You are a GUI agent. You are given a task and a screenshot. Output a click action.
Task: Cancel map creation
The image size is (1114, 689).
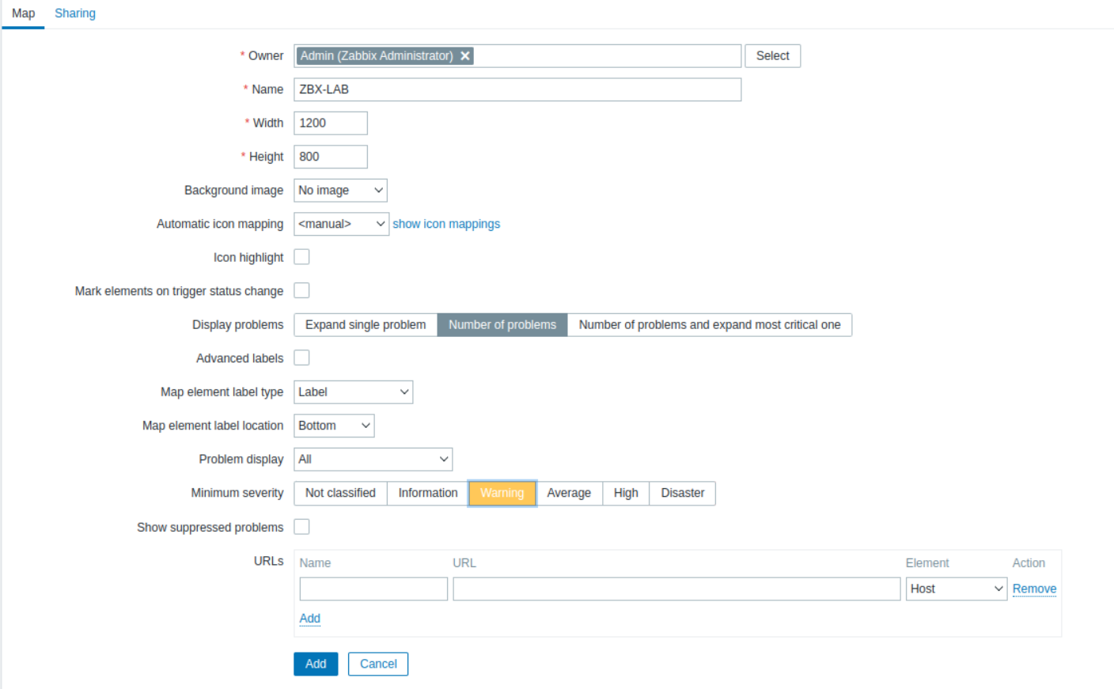[378, 664]
